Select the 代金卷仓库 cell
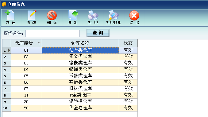This screenshot has height=117, width=208. (x=80, y=108)
